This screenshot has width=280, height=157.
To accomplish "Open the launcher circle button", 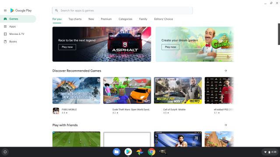I will (5, 152).
